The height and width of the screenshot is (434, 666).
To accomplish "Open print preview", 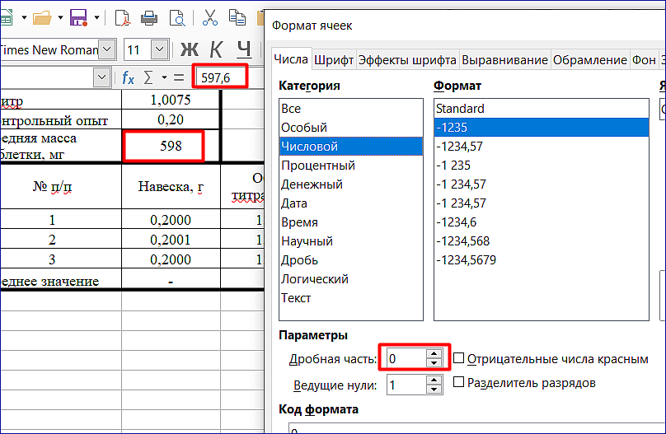I will (x=176, y=18).
